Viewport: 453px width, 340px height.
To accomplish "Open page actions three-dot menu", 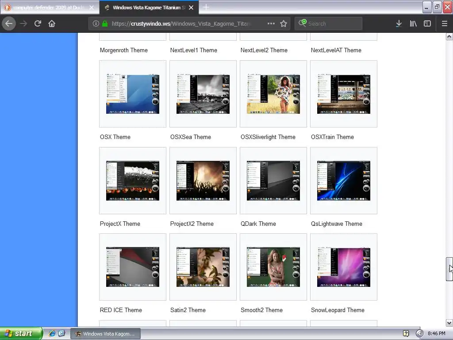I will coord(271,23).
